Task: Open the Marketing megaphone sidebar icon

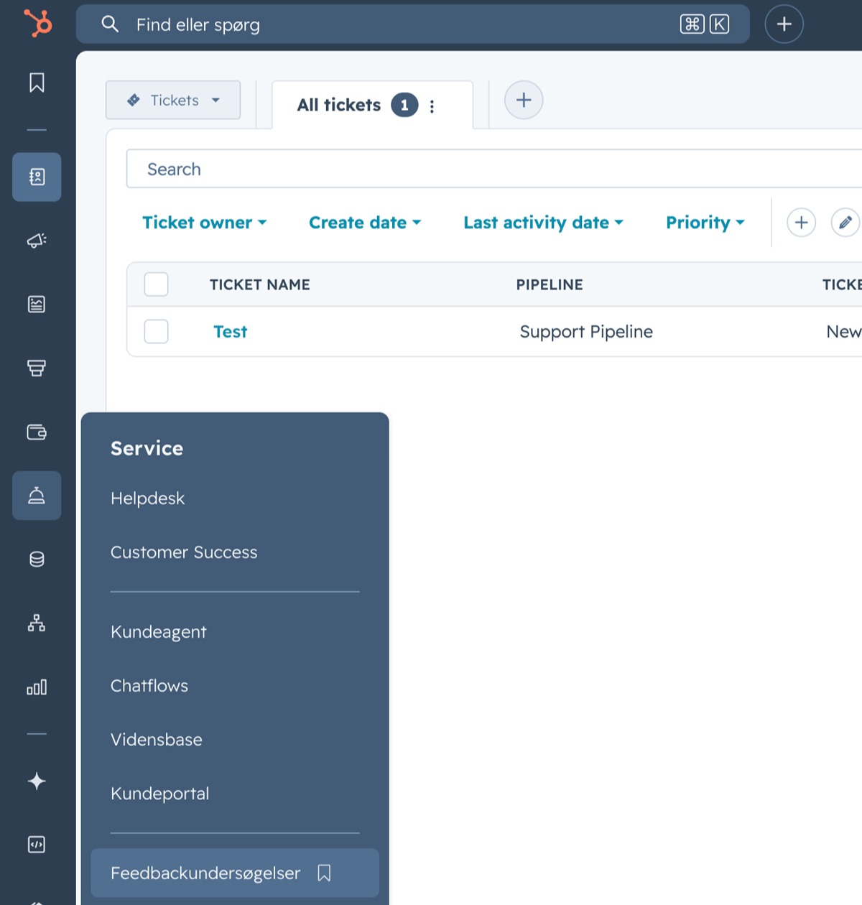Action: (x=37, y=240)
